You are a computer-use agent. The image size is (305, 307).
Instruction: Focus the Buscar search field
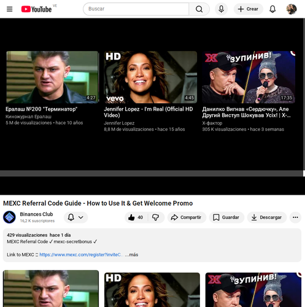136,9
